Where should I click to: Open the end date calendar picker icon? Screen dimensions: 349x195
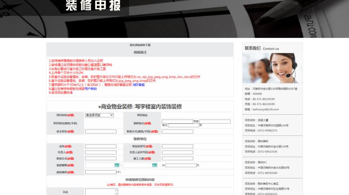pyautogui.click(x=154, y=165)
